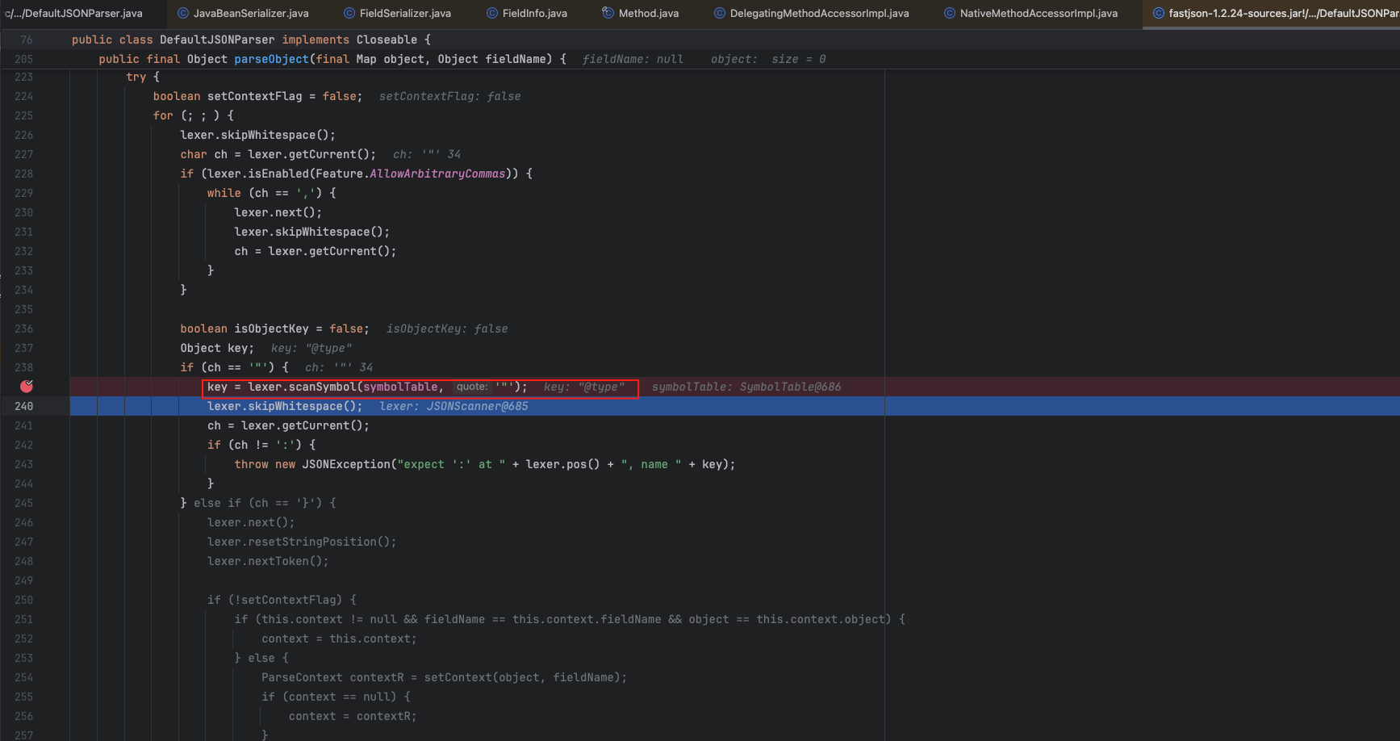The height and width of the screenshot is (741, 1400).
Task: Click the NativeMethodAccessorImpl.java tab icon
Action: (950, 13)
